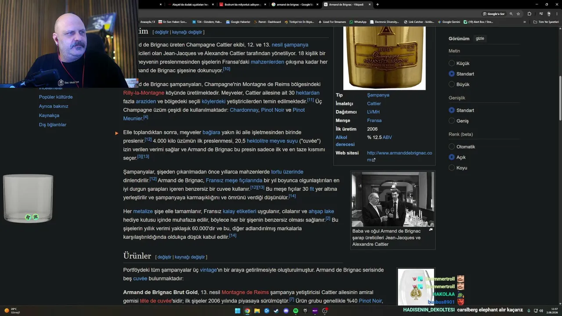Open the Pinot Noir link beside Chardonnay
The height and width of the screenshot is (316, 562).
(273, 110)
